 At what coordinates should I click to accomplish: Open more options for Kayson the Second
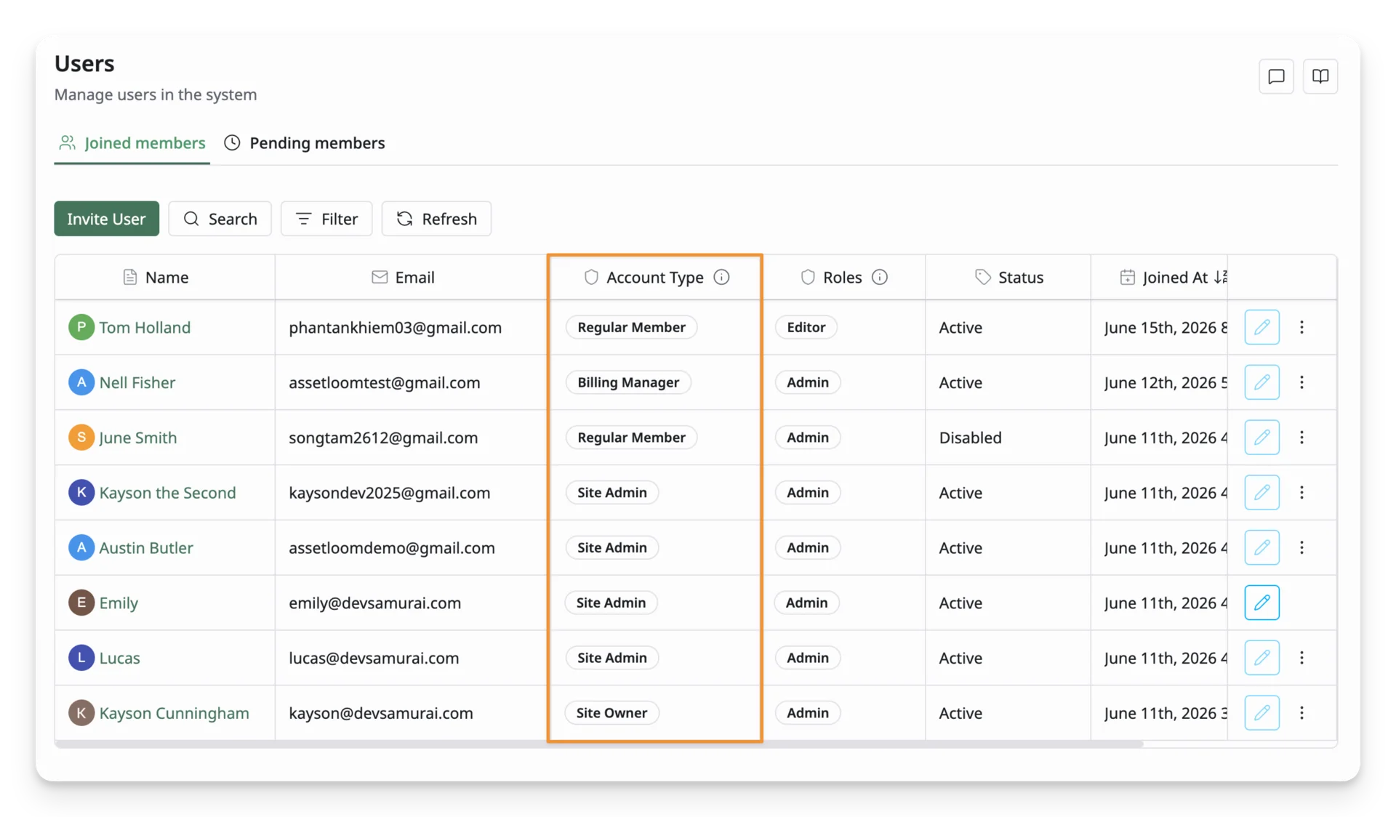1301,493
